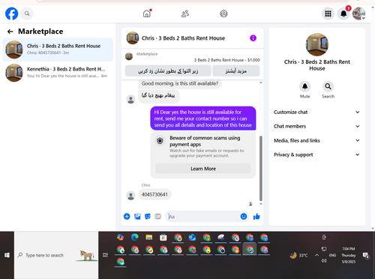This screenshot has width=375, height=279.
Task: Click Learn More in scam warning
Action: (x=203, y=169)
